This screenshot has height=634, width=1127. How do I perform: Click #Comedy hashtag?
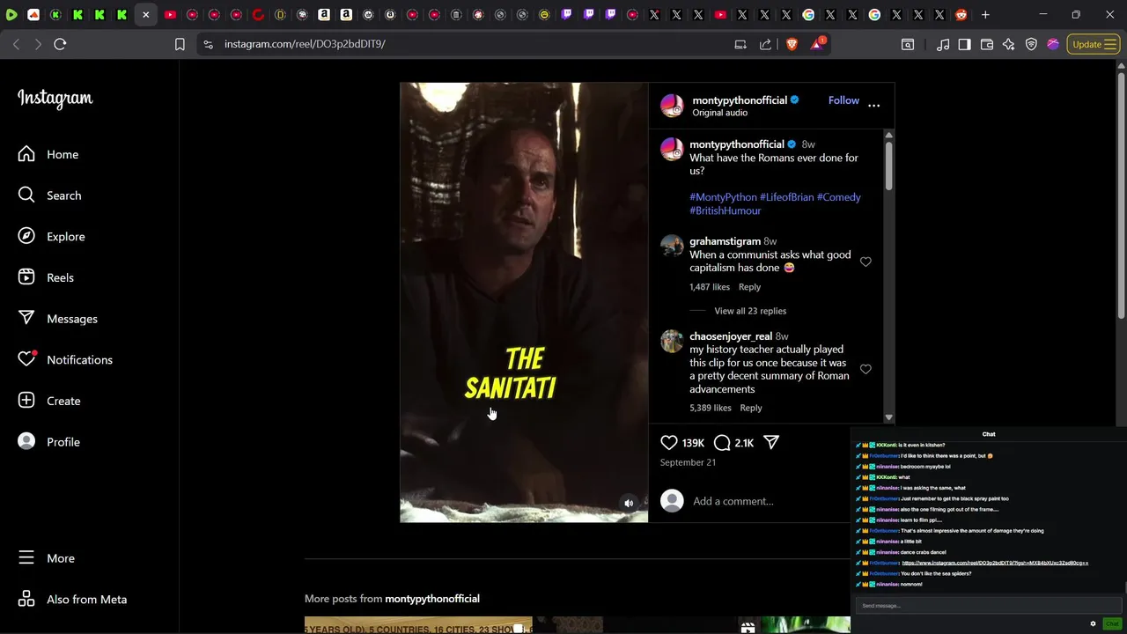point(839,197)
